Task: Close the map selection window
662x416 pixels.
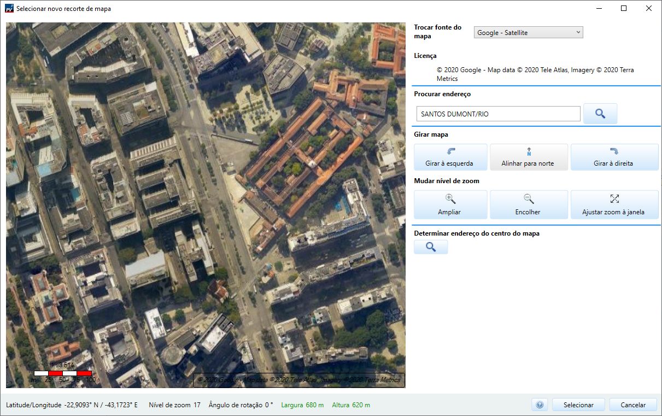Action: (648, 9)
